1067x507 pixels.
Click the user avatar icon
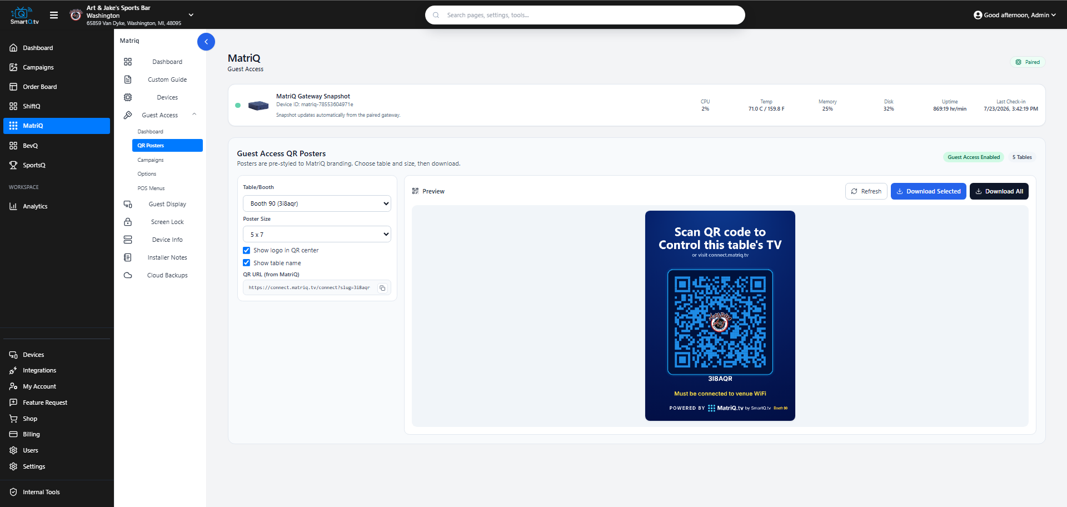click(x=978, y=15)
